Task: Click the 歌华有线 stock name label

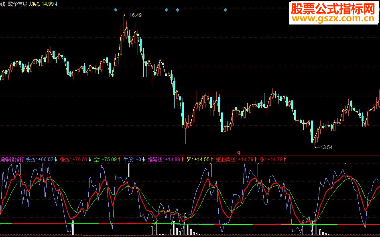Action: pos(18,4)
